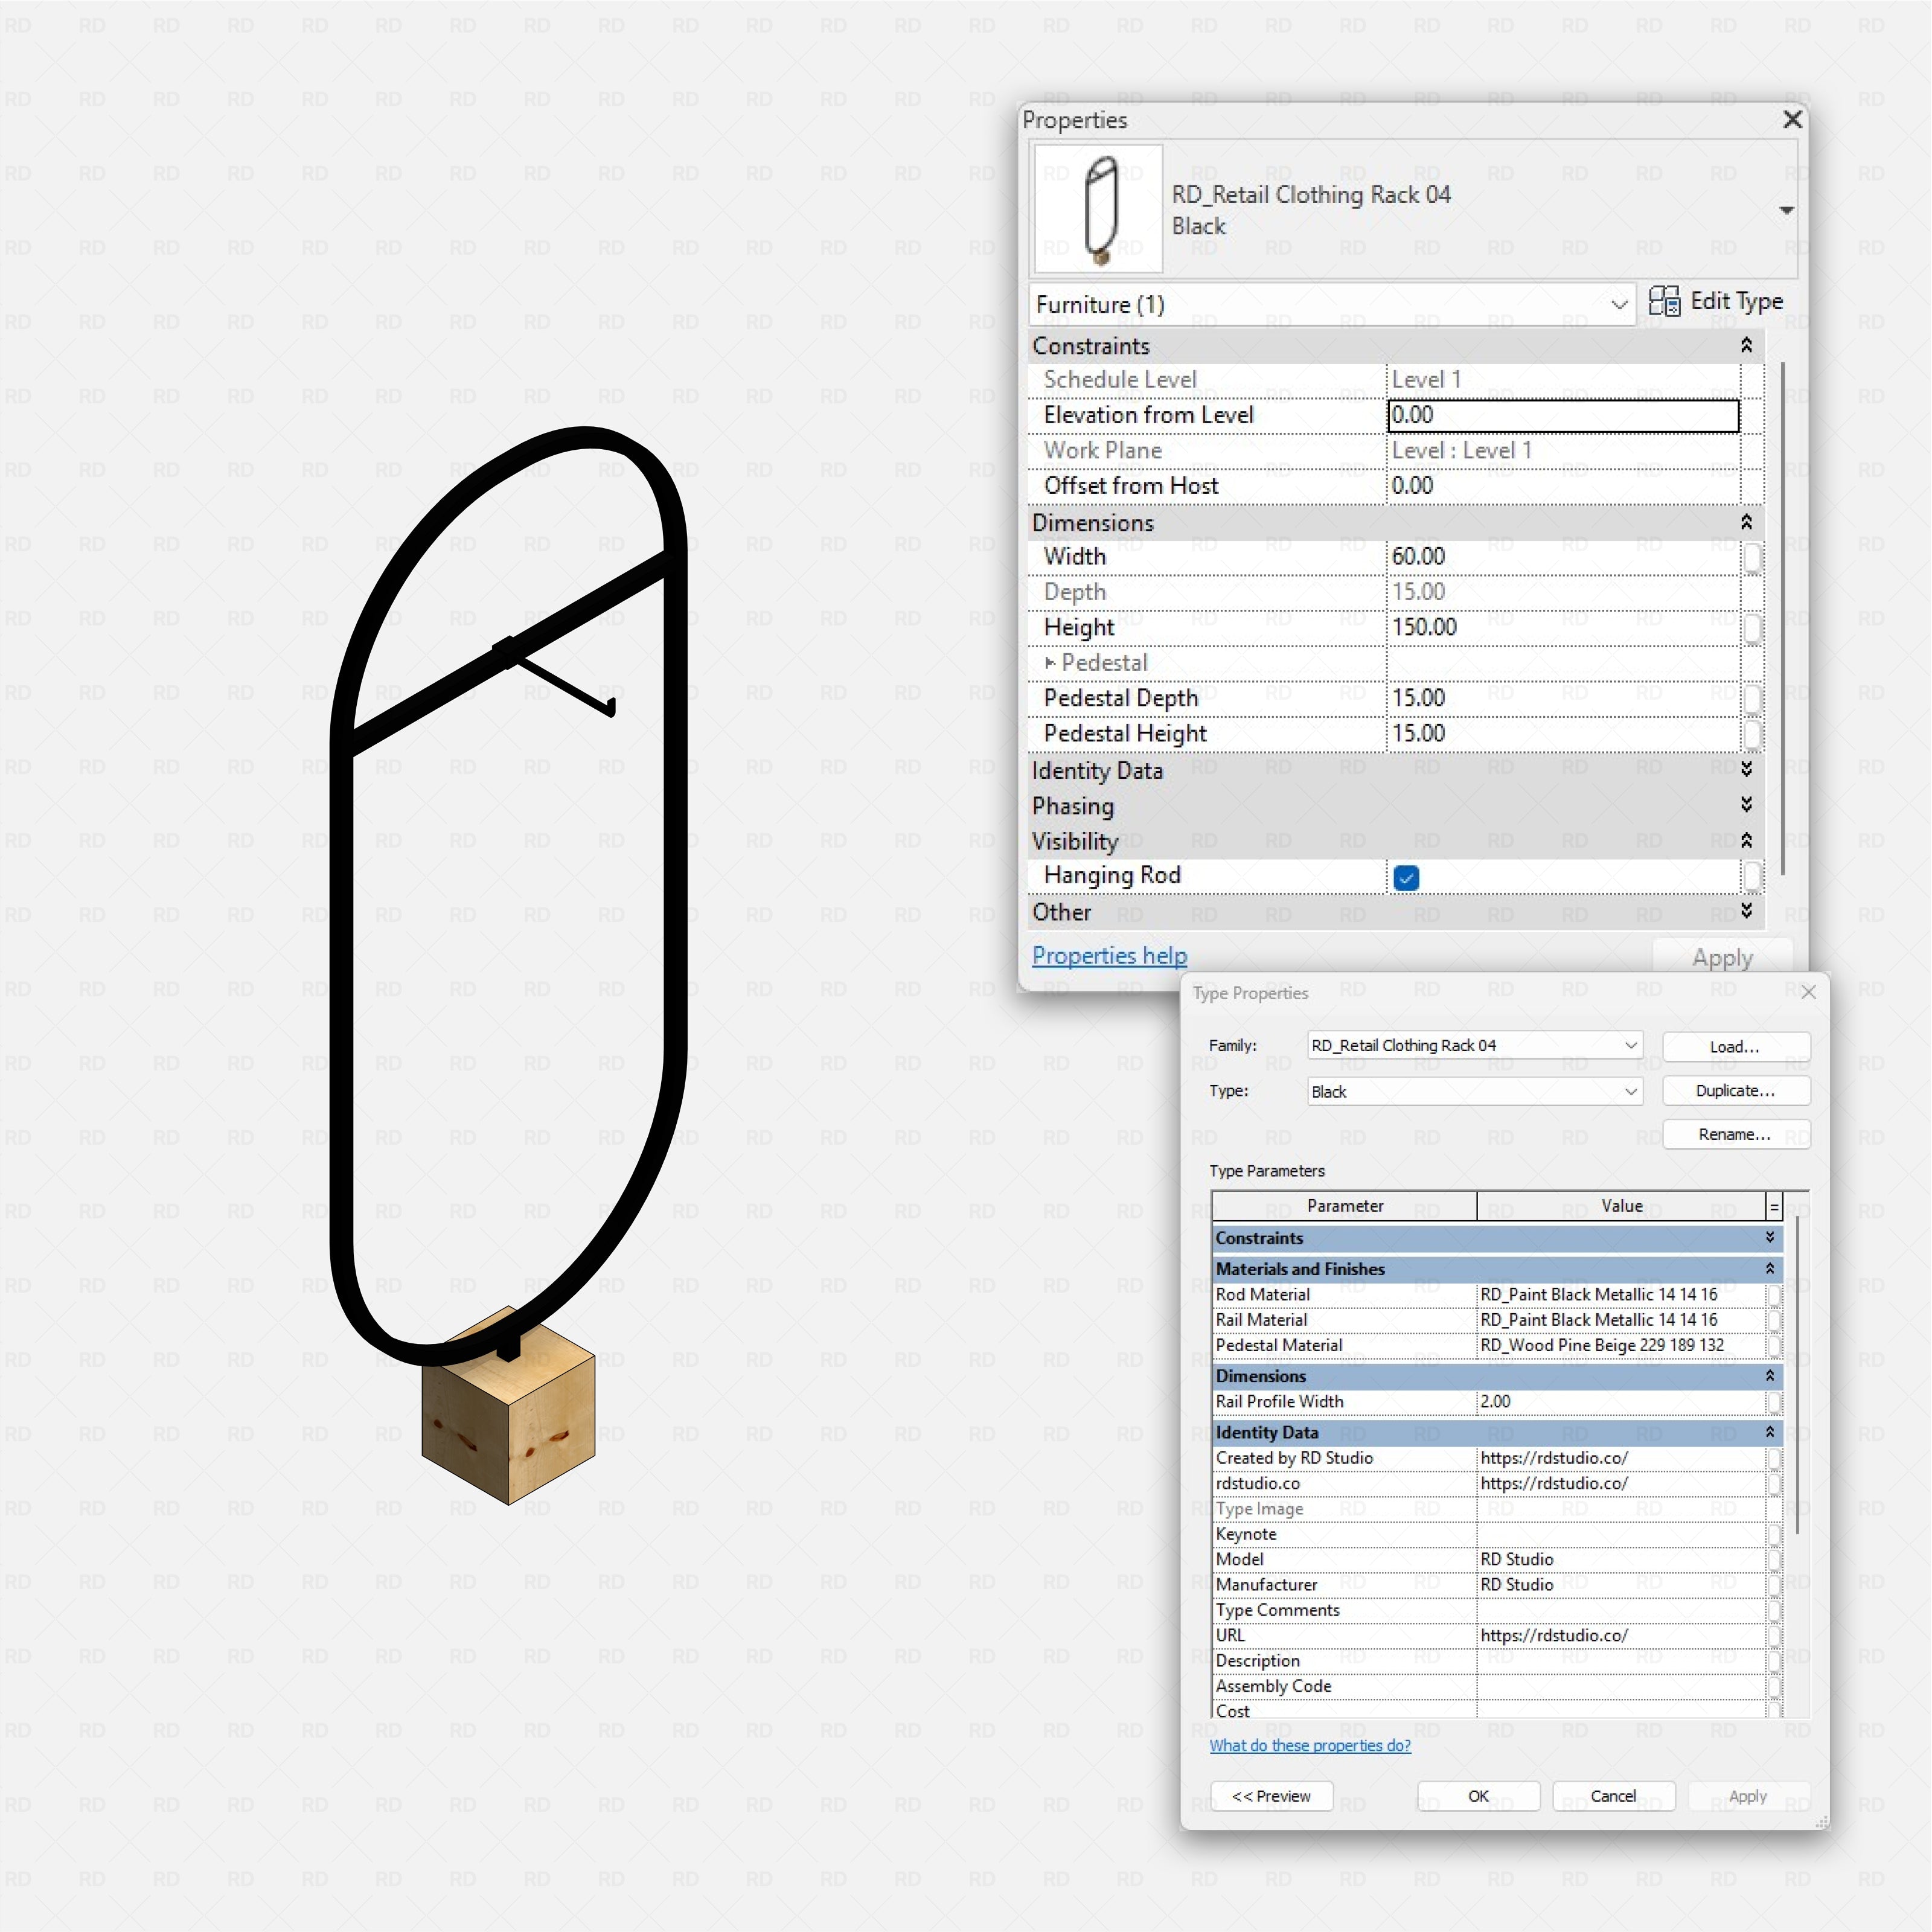This screenshot has height=1932, width=1932.
Task: Click the Type Parameters vertical scrollbar
Action: tap(1797, 1375)
